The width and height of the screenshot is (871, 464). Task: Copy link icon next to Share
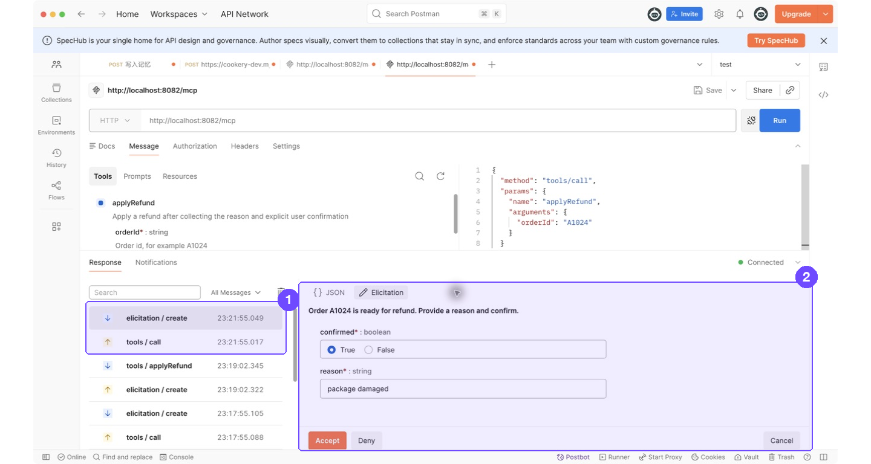790,90
